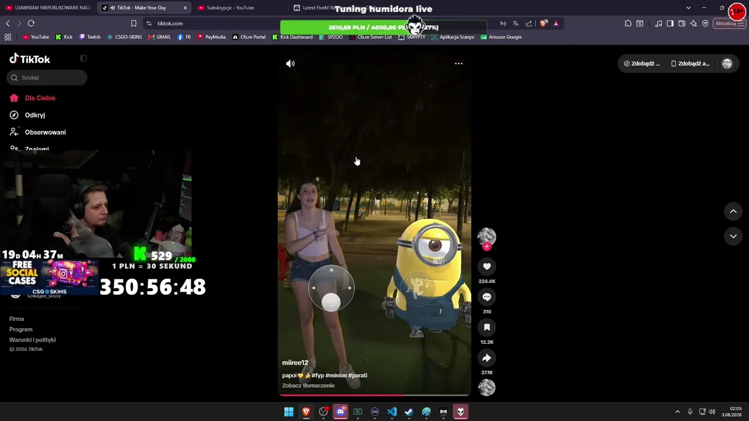Open the Kick bookmark
This screenshot has height=421, width=749.
(64, 37)
